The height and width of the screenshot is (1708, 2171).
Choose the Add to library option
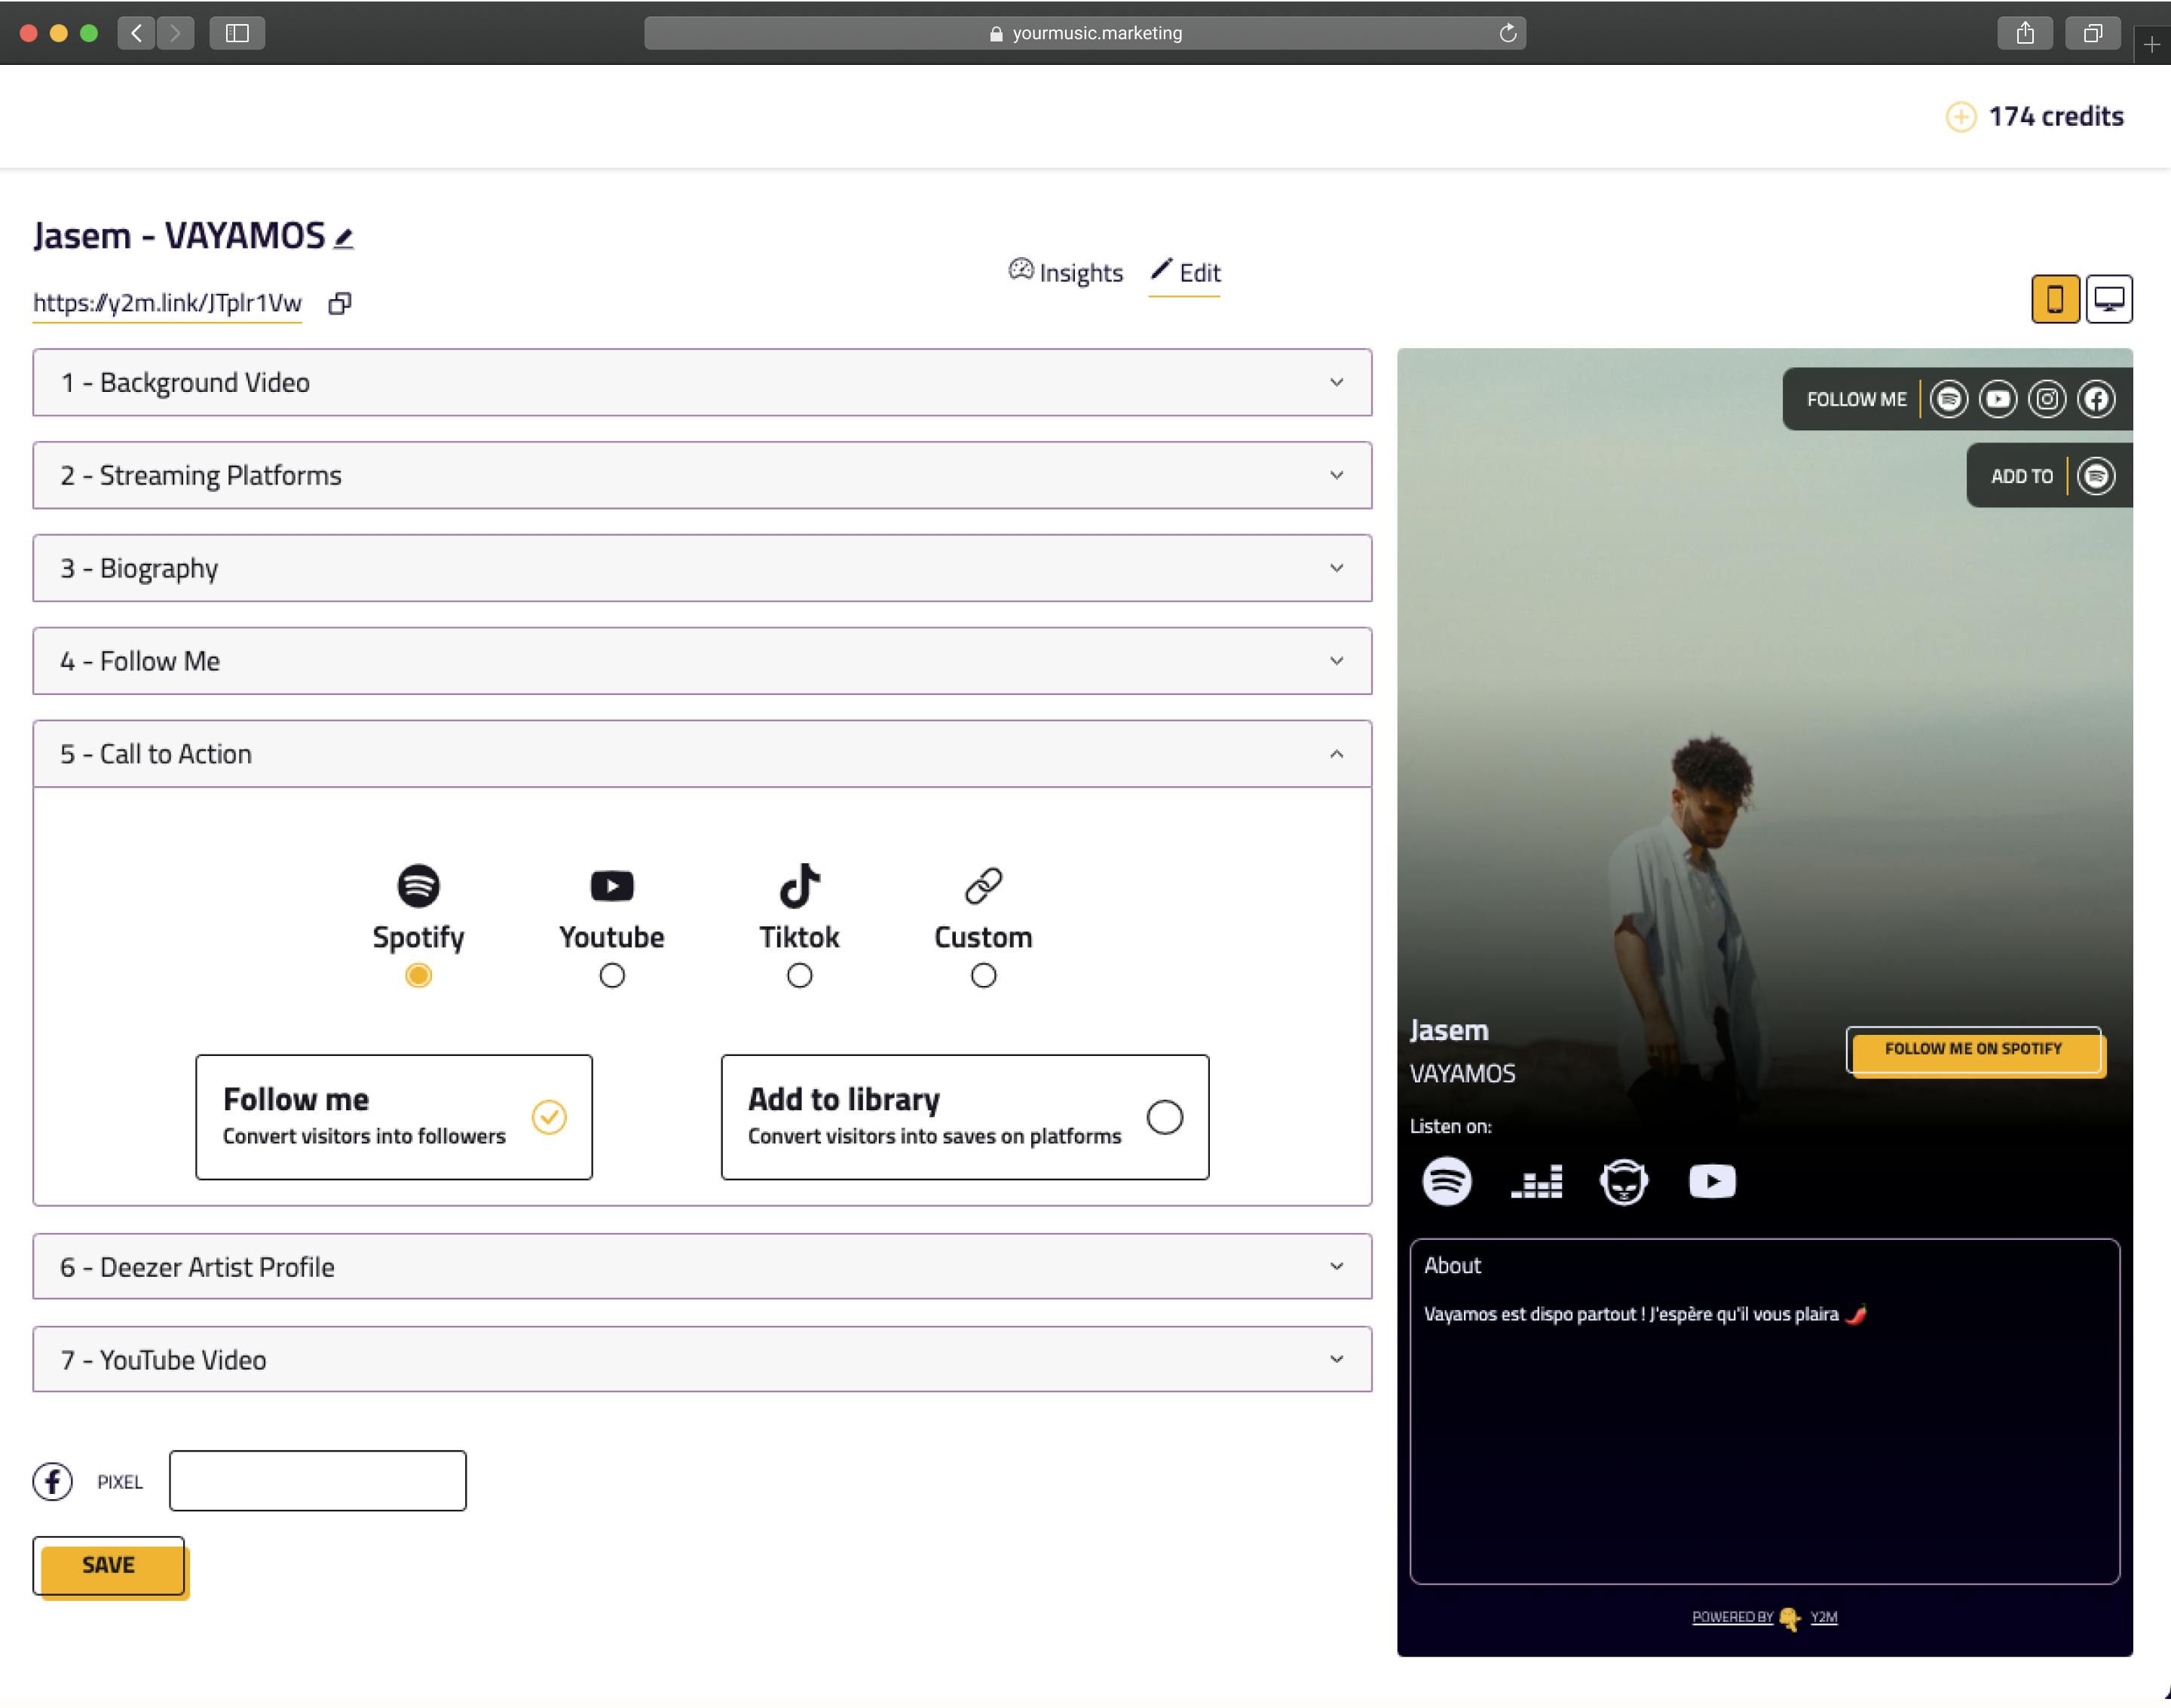click(x=965, y=1117)
